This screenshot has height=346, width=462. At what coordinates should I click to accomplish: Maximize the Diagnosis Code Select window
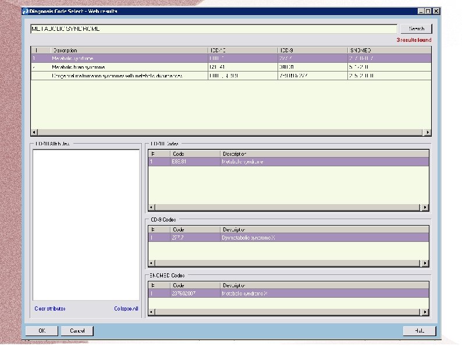428,11
